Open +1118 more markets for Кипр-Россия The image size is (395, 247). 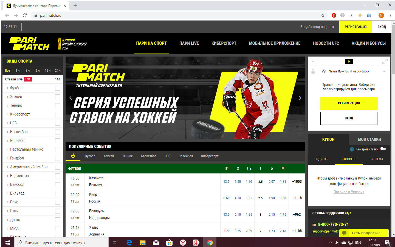click(x=297, y=198)
